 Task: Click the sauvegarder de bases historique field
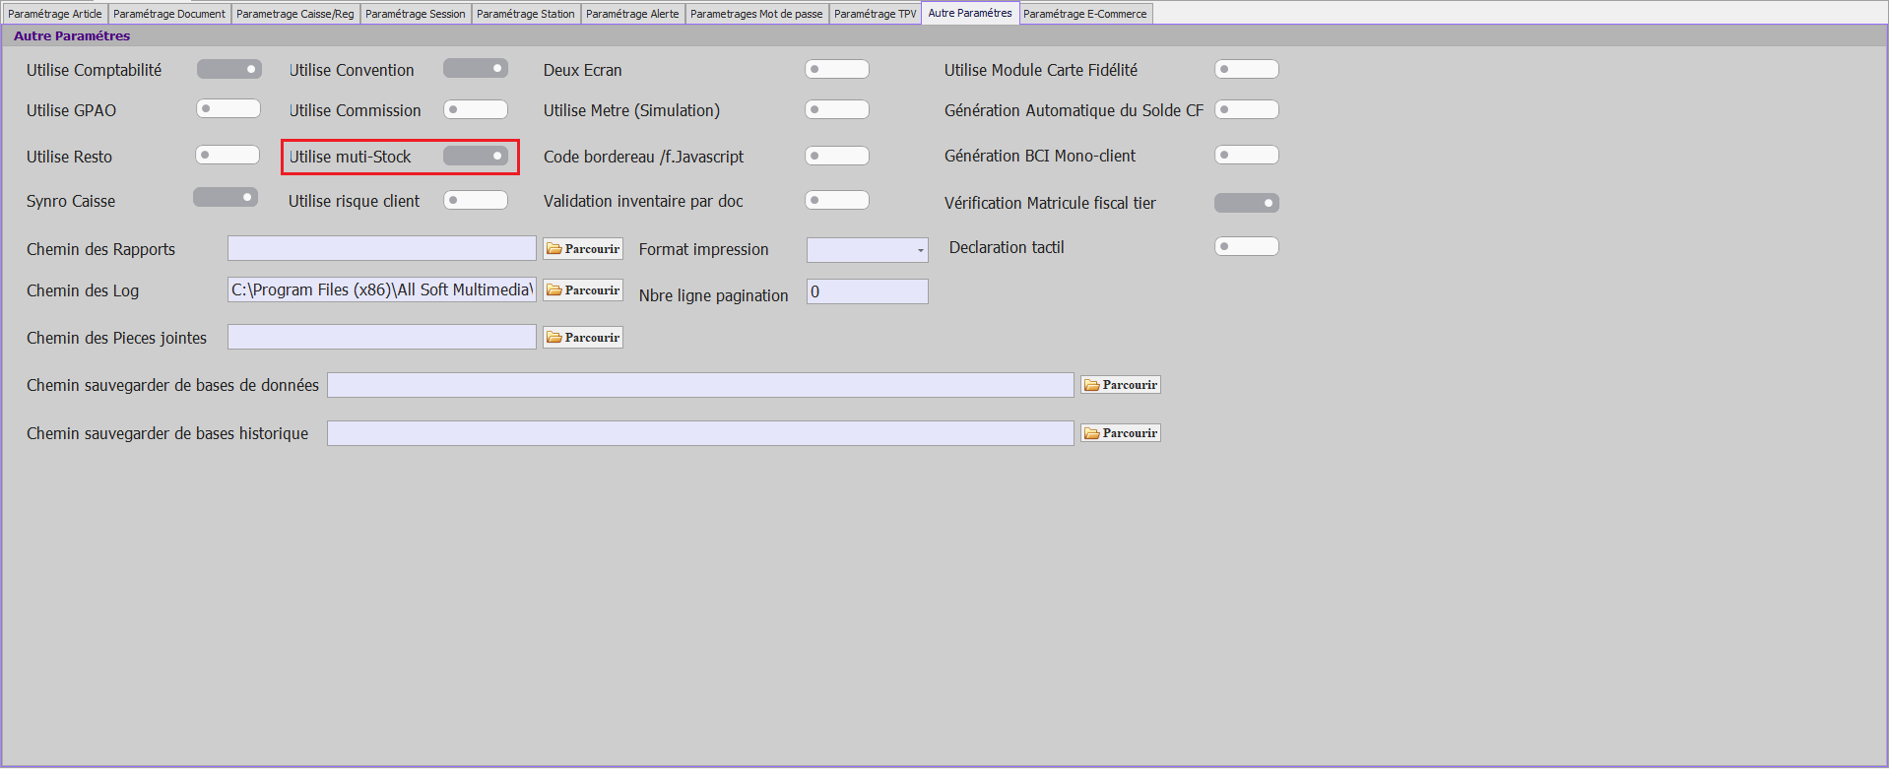click(x=700, y=433)
